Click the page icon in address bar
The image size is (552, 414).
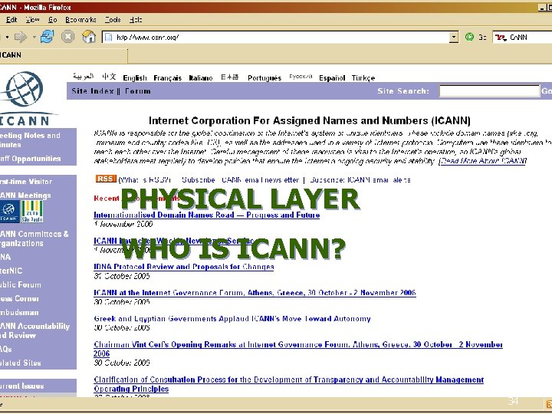(109, 37)
